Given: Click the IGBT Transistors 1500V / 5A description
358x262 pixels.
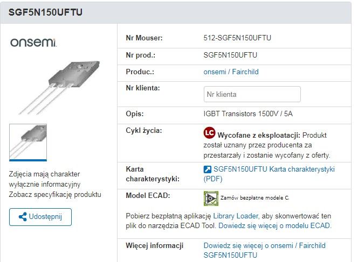Looking at the screenshot, I should pyautogui.click(x=248, y=114).
